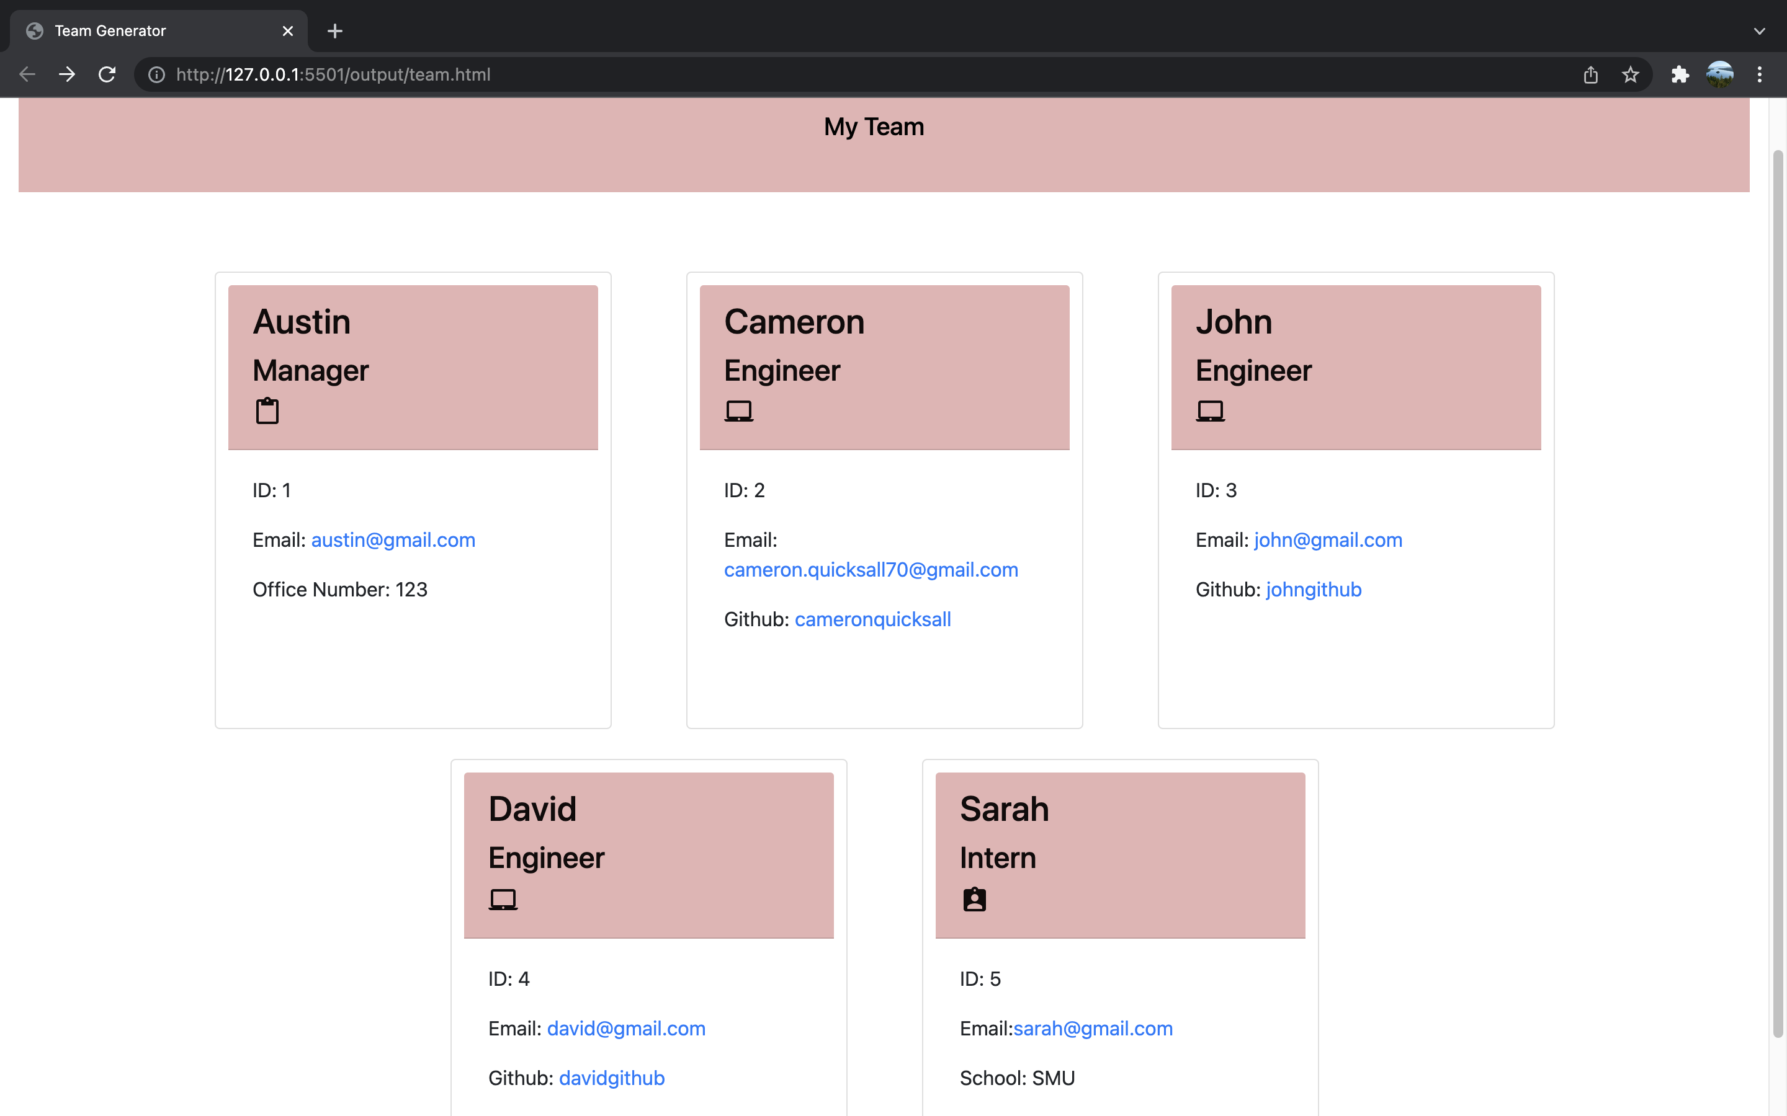
Task: Reload the team.html page
Action: click(106, 74)
